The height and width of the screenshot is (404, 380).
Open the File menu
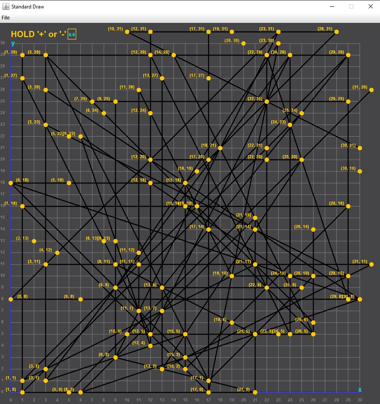6,17
